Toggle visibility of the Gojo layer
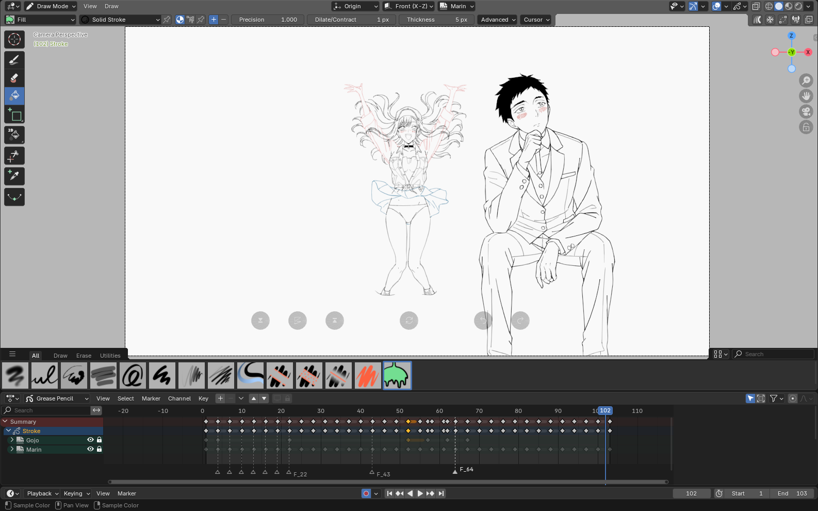Screen dimensions: 818x511 [91, 440]
